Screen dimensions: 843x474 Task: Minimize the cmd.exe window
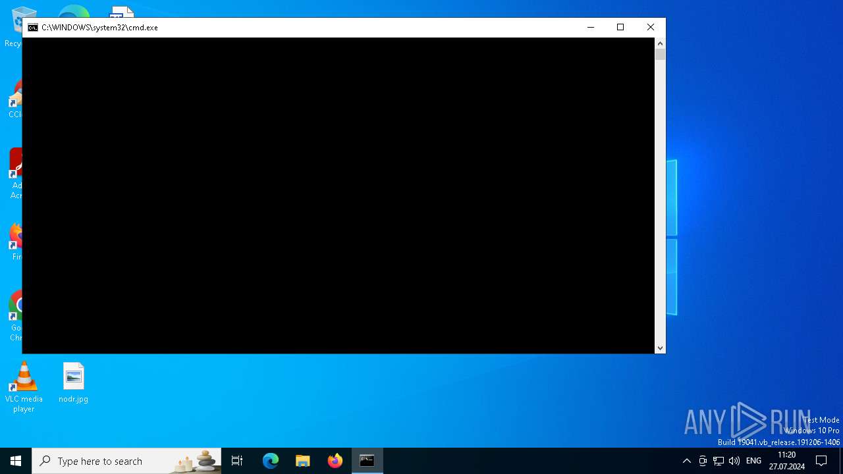(590, 27)
